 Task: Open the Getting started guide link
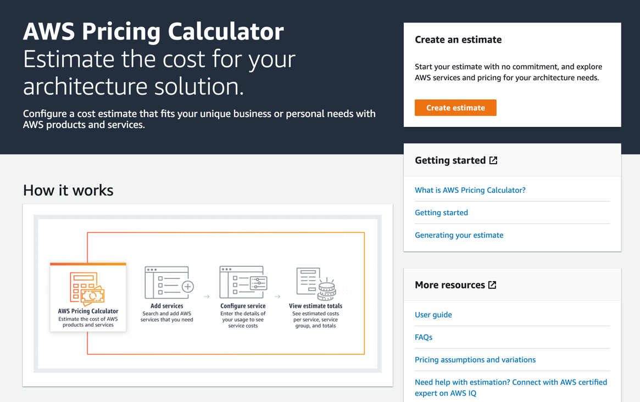pos(441,213)
